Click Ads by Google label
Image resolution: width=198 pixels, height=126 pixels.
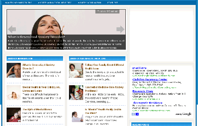pyautogui.click(x=183, y=114)
